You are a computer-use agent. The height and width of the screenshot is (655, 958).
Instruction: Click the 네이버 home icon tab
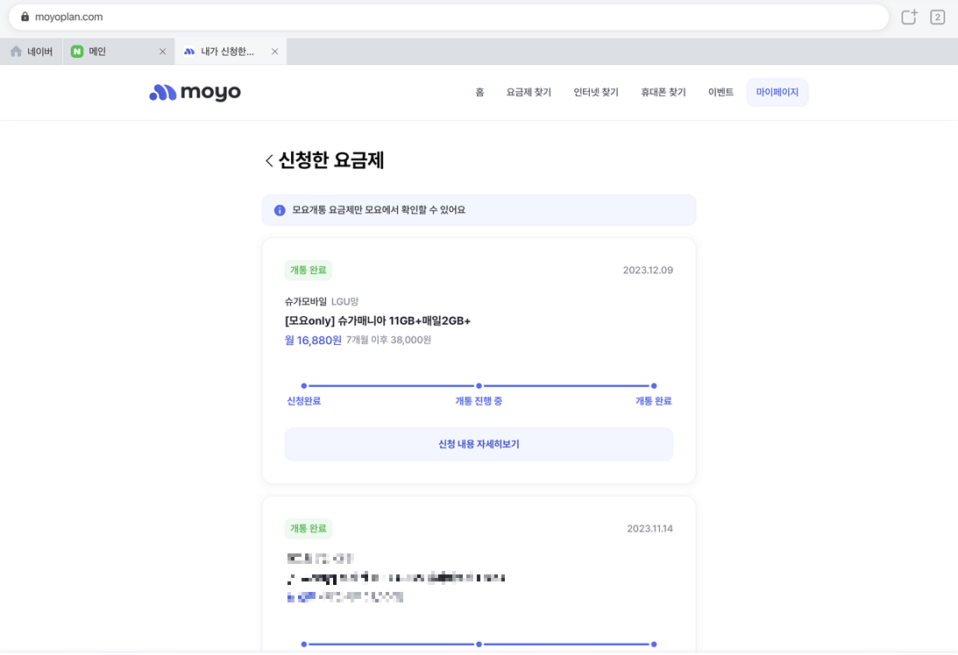click(32, 52)
